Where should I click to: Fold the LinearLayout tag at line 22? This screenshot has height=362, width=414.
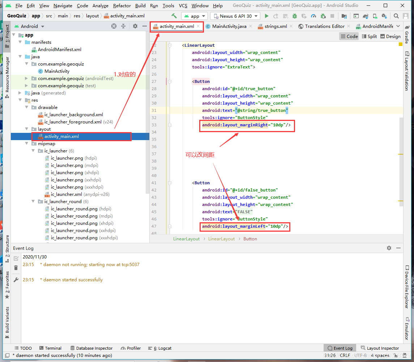tap(170, 45)
